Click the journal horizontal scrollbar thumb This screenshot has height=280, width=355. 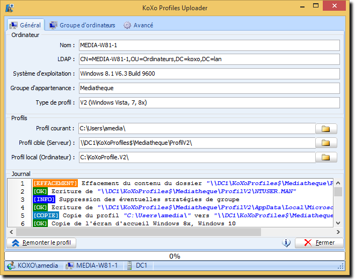point(139,232)
